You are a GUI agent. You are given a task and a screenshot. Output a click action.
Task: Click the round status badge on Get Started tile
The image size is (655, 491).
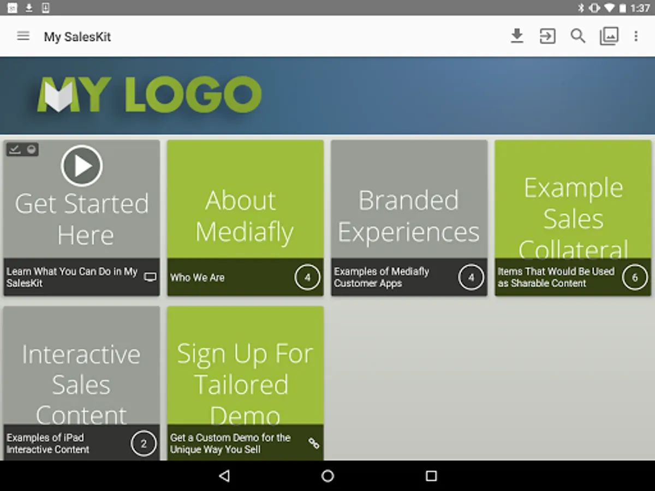pos(31,149)
